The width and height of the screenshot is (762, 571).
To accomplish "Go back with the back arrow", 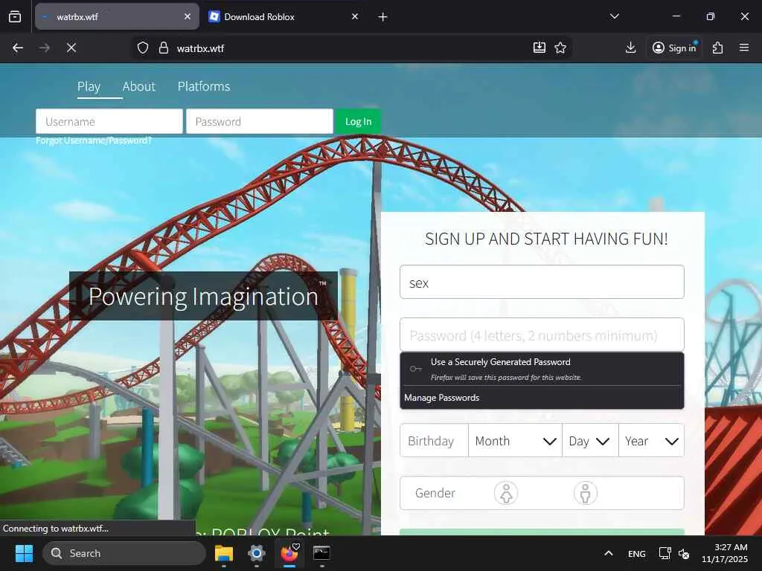I will point(18,48).
